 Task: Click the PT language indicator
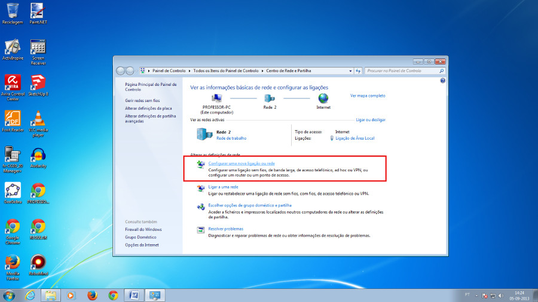pyautogui.click(x=467, y=295)
